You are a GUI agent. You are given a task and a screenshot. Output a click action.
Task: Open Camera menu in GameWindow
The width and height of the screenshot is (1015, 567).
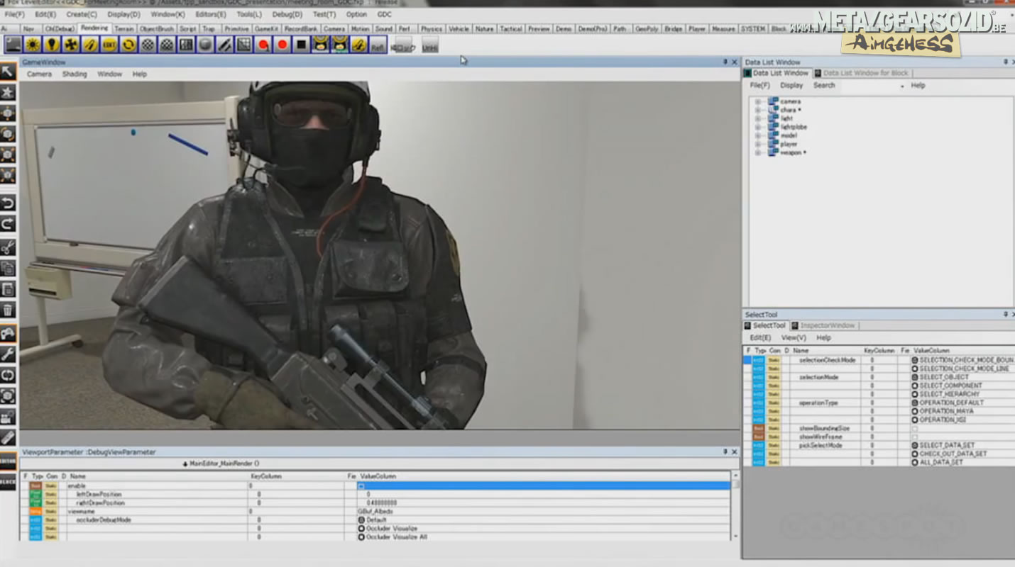click(39, 74)
